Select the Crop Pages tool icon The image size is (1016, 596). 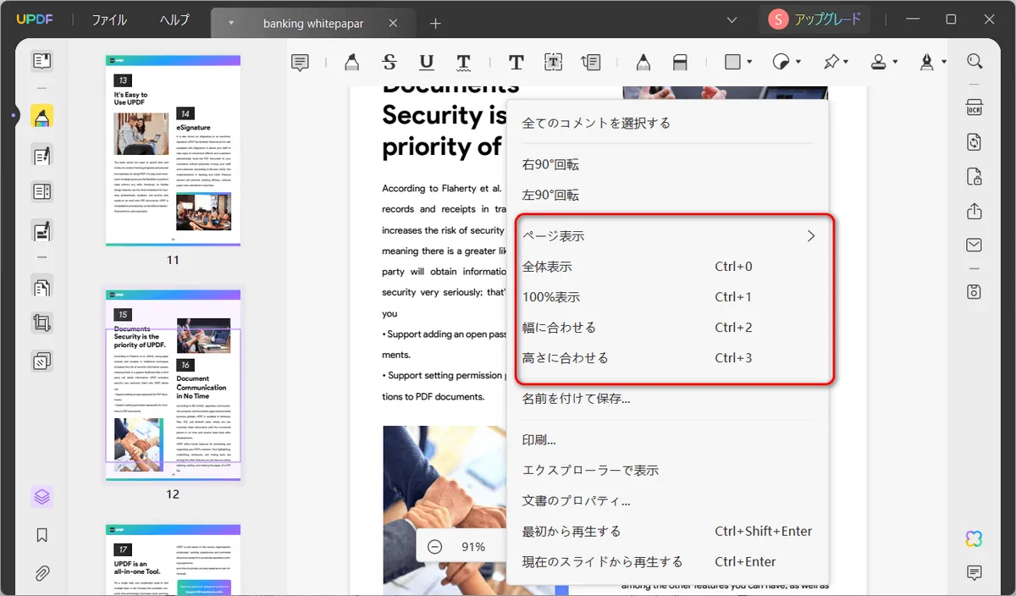click(x=41, y=323)
